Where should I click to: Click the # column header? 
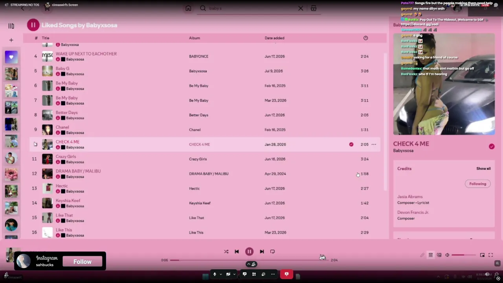click(x=36, y=38)
